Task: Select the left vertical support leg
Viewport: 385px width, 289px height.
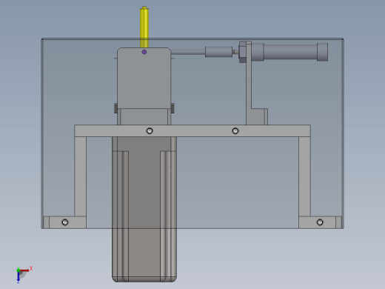Action: pyautogui.click(x=80, y=176)
